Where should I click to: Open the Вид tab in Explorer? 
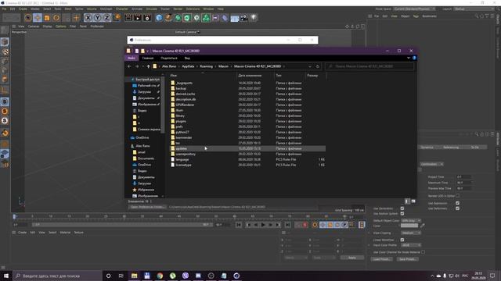(187, 58)
